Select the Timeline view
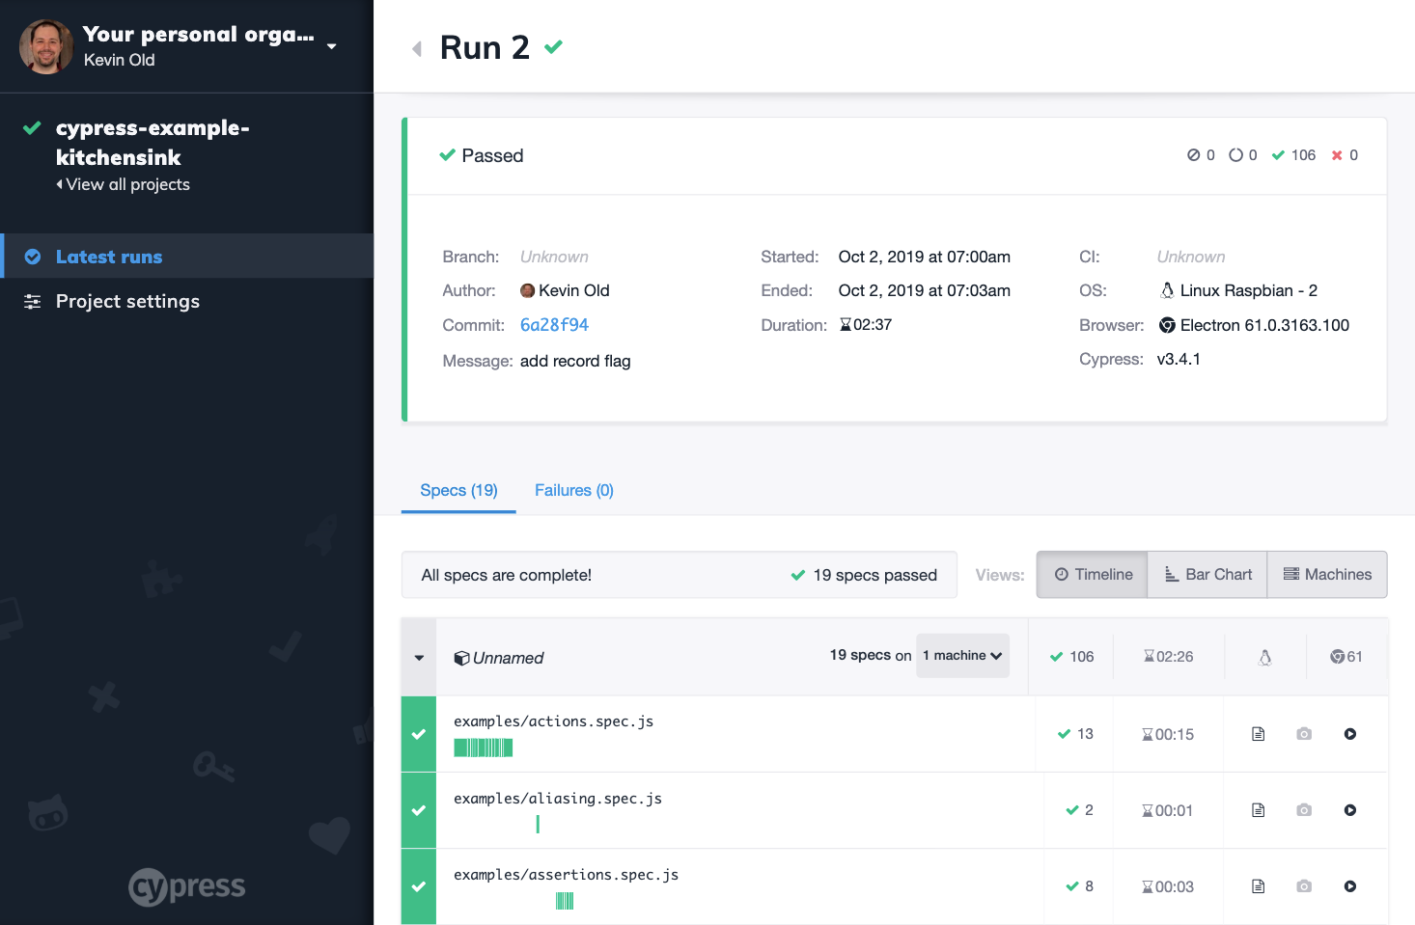 (x=1092, y=575)
